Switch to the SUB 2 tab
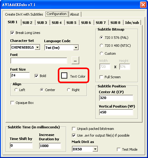The width and height of the screenshot is (148, 158). (x=27, y=23)
